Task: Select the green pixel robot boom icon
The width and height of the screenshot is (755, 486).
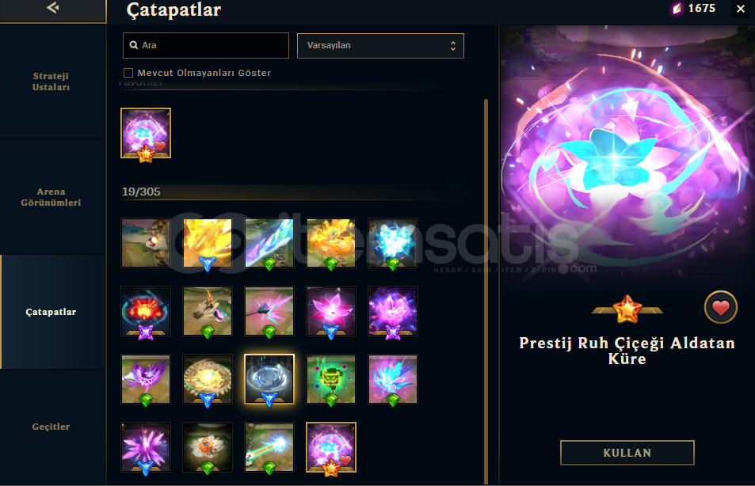Action: tap(331, 379)
